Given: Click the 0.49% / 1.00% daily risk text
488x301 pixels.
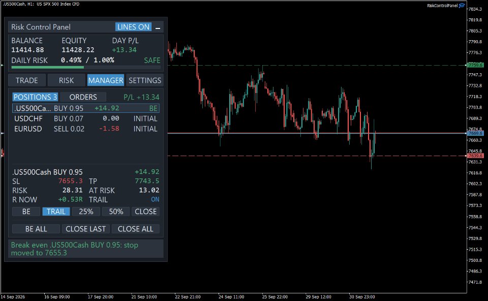Looking at the screenshot, I should pos(87,60).
